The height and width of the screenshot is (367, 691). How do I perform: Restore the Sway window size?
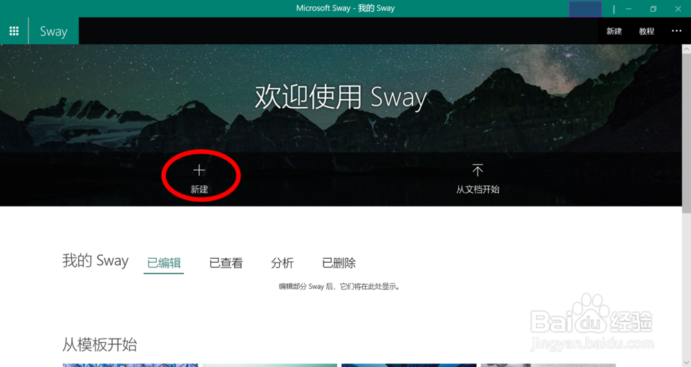tap(653, 9)
